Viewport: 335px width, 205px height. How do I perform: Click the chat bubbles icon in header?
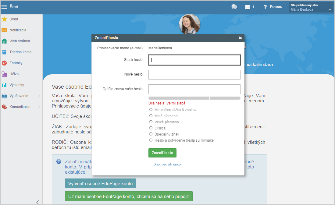click(x=234, y=7)
